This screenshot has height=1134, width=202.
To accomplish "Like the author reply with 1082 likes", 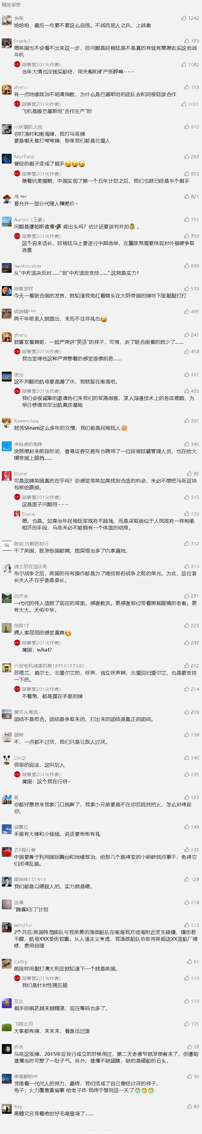I will coord(190,65).
